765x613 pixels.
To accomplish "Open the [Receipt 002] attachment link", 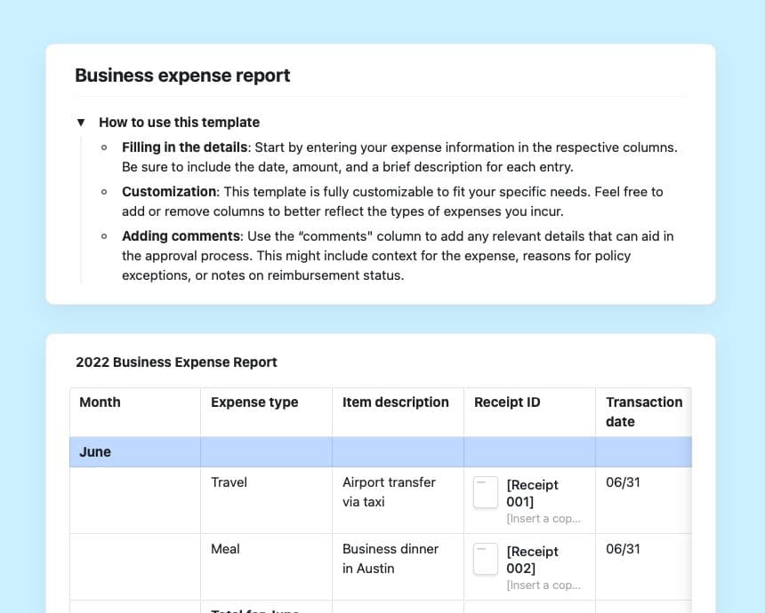I will (x=532, y=560).
